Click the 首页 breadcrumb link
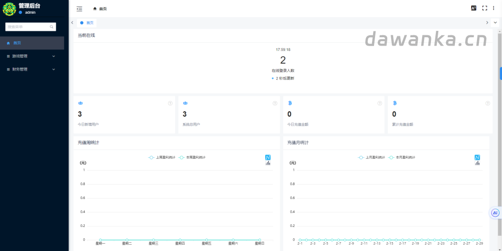The height and width of the screenshot is (251, 502). pos(103,9)
